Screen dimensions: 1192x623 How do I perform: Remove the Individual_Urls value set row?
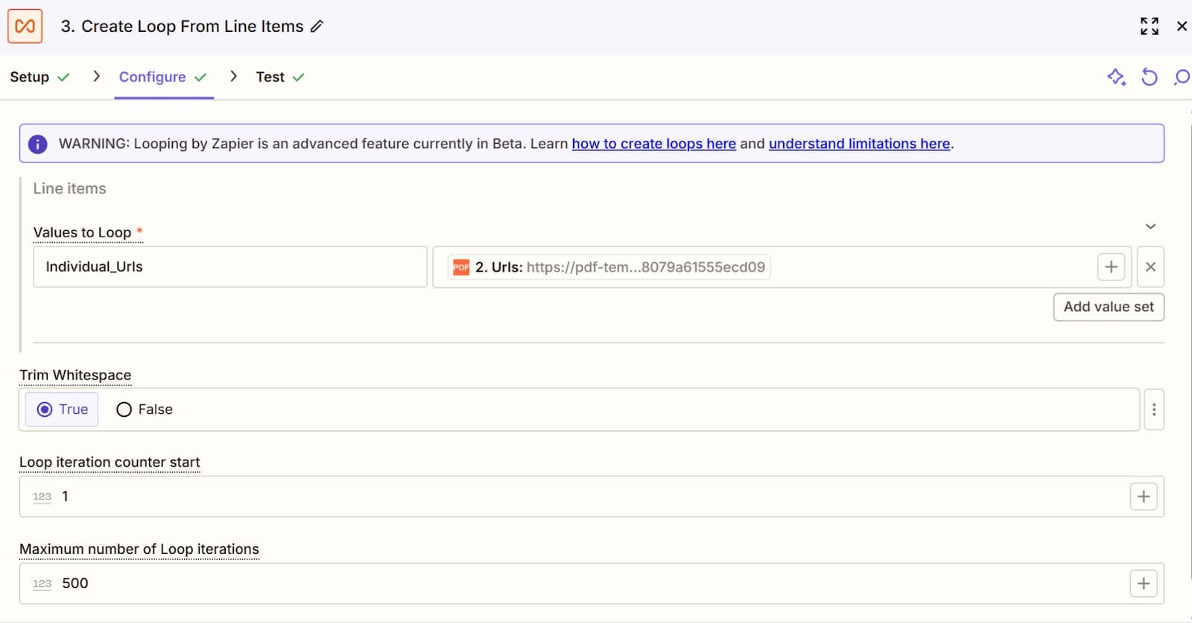(1150, 266)
